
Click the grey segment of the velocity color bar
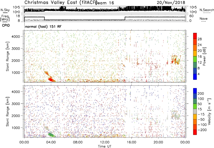click(195, 112)
